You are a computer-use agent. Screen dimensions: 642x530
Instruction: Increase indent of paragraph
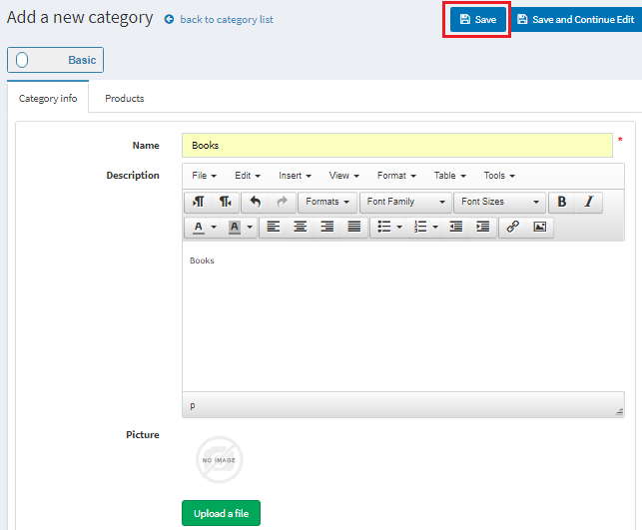(482, 228)
